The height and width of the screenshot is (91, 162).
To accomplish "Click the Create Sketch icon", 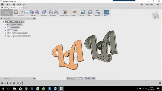I will tap(16, 12).
